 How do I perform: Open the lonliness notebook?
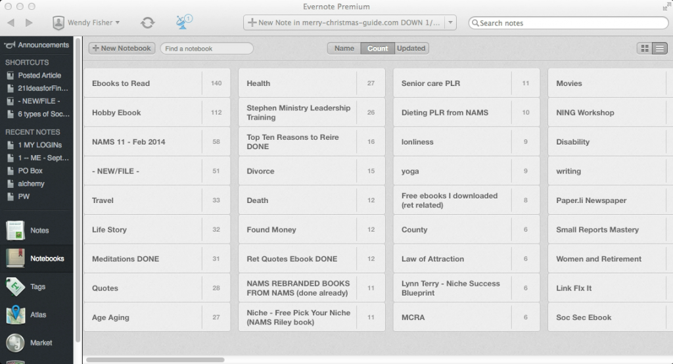coord(467,142)
